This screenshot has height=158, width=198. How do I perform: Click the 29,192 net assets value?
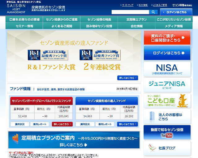click(x=129, y=116)
